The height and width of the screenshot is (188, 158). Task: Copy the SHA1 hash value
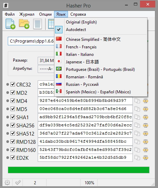coord(137,117)
